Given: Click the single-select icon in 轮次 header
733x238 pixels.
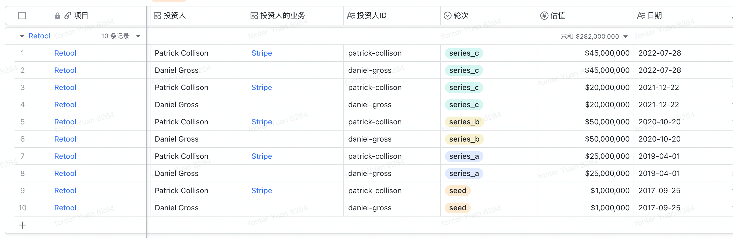Looking at the screenshot, I should click(448, 16).
